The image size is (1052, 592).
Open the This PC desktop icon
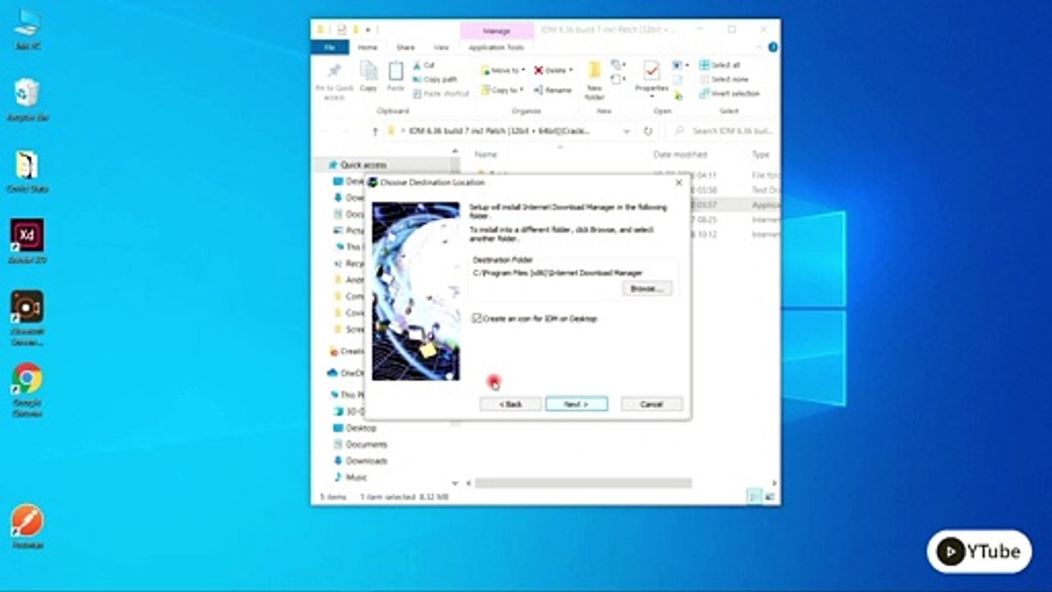click(27, 29)
